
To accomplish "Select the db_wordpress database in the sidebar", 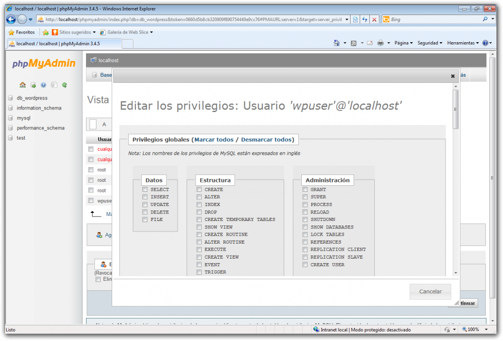I will [31, 97].
